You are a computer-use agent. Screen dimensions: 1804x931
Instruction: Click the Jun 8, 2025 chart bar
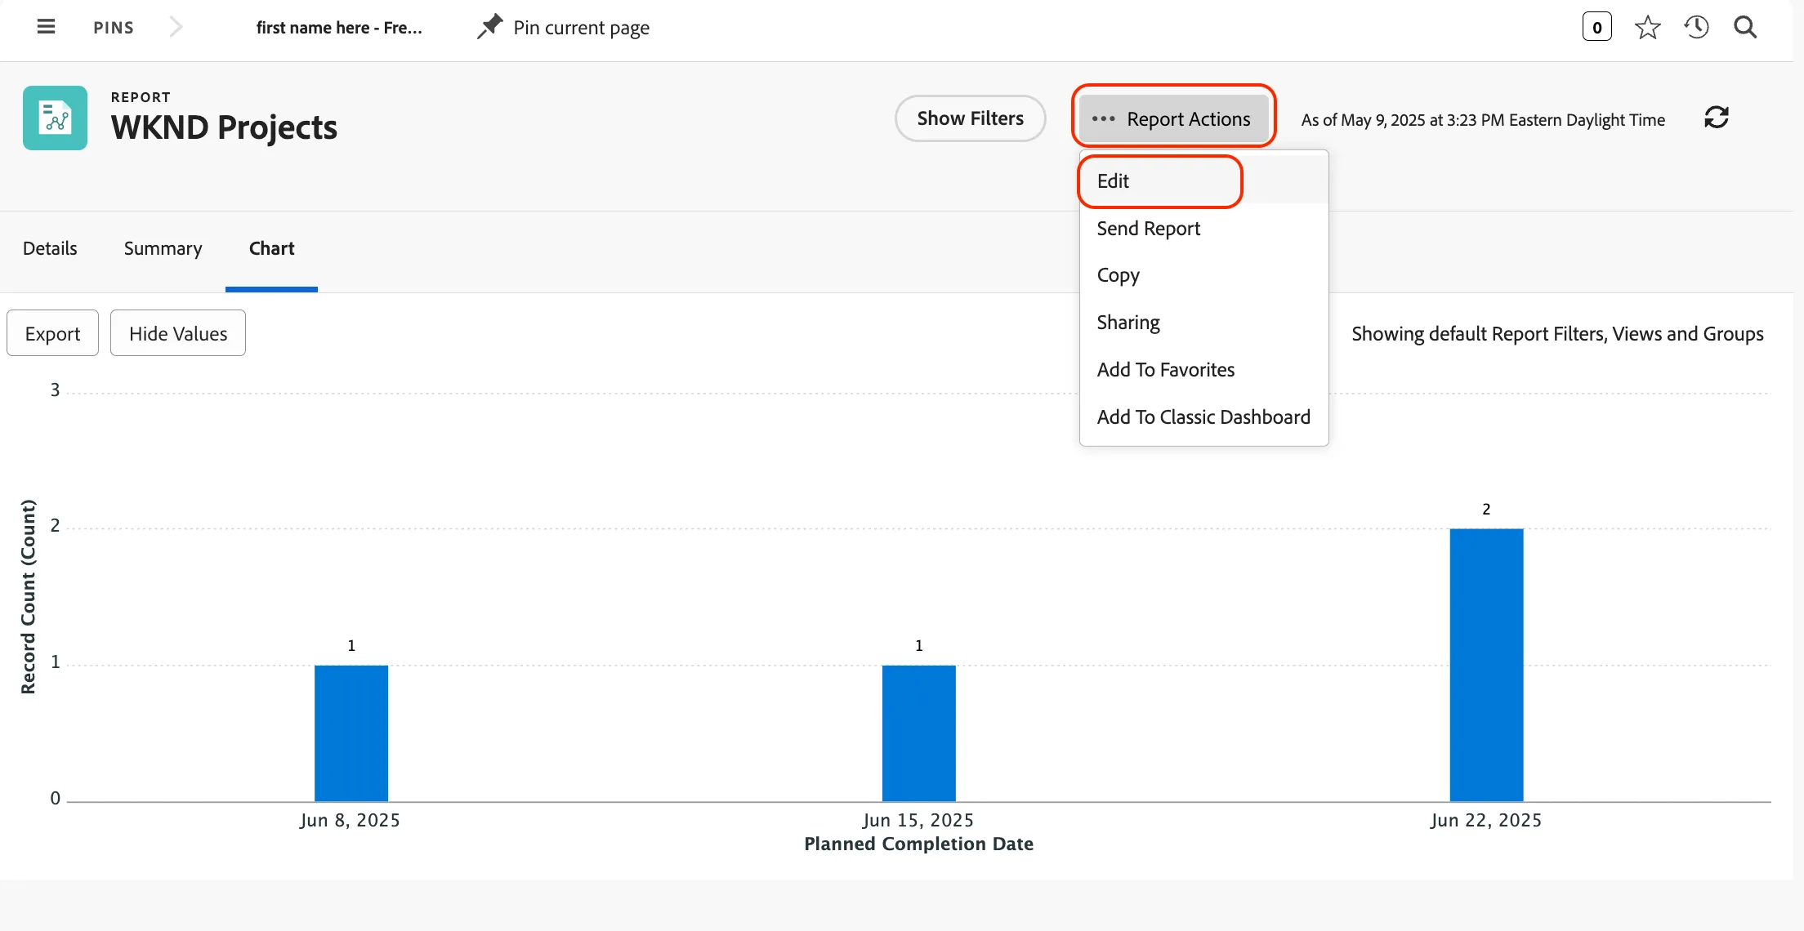pos(351,733)
